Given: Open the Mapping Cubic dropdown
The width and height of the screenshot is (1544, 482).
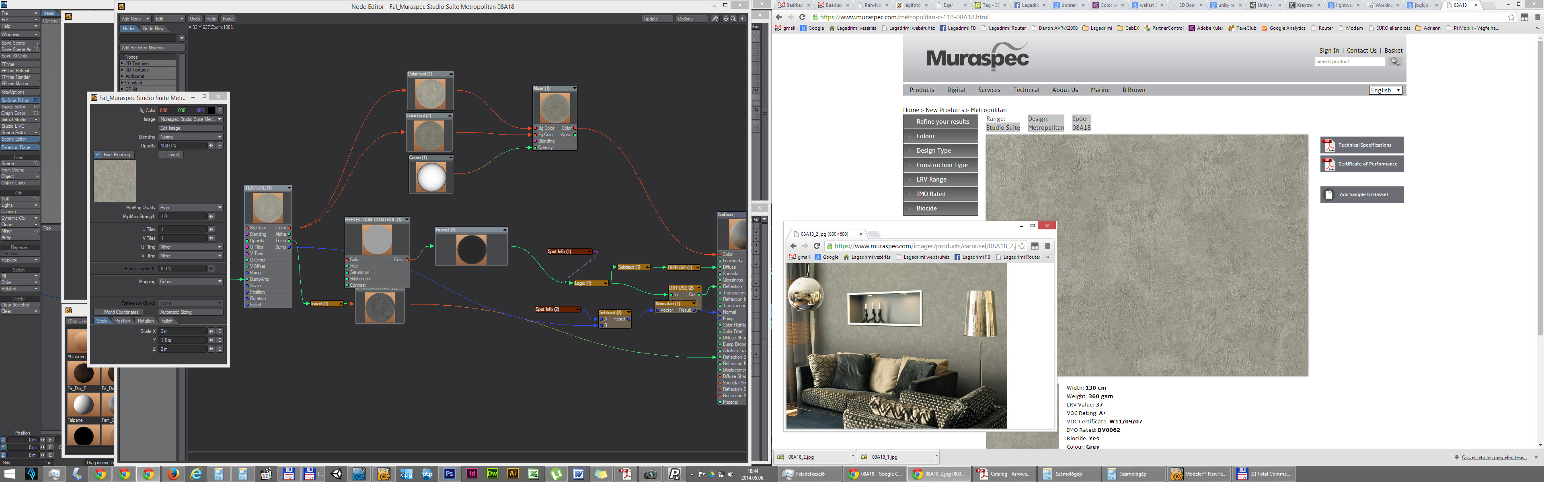Looking at the screenshot, I should [191, 282].
